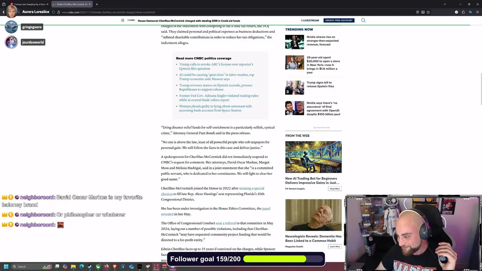Viewport: 482px width, 271px height.
Task: Close the Sheila Cherfilus-McCormick tab
Action: [x=90, y=4]
